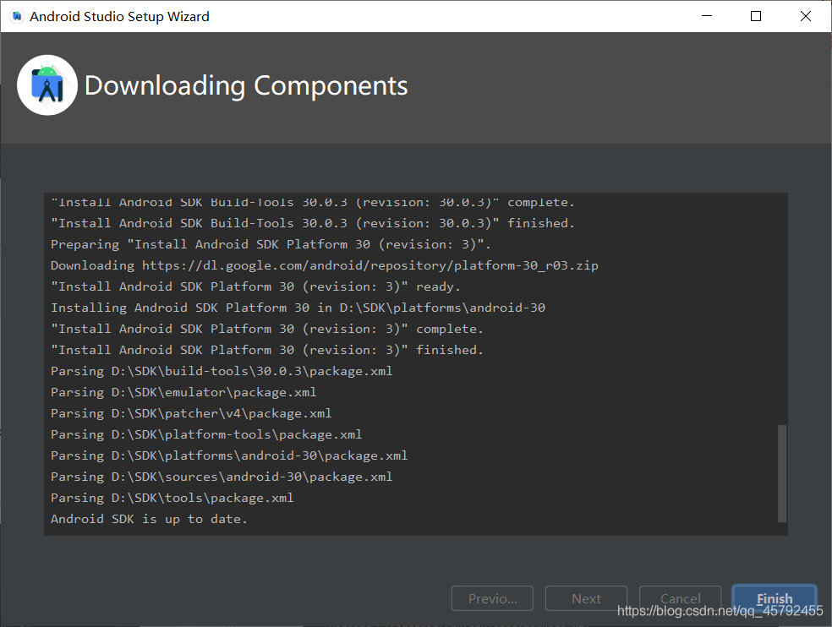Image resolution: width=832 pixels, height=627 pixels.
Task: Click the Finish button
Action: point(775,598)
